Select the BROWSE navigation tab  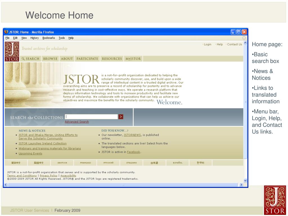[x=50, y=59]
